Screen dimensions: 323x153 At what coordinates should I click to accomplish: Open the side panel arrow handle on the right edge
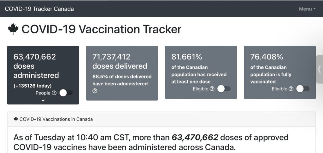[319, 69]
